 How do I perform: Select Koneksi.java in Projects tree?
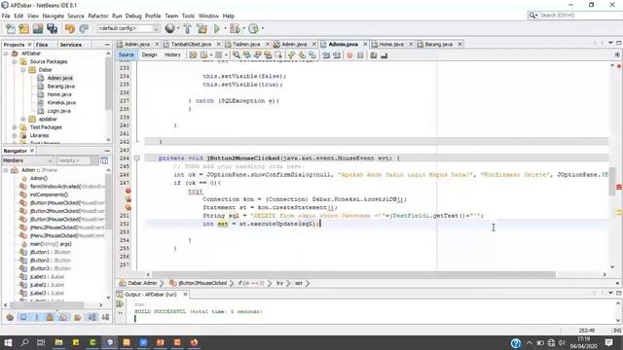(61, 103)
